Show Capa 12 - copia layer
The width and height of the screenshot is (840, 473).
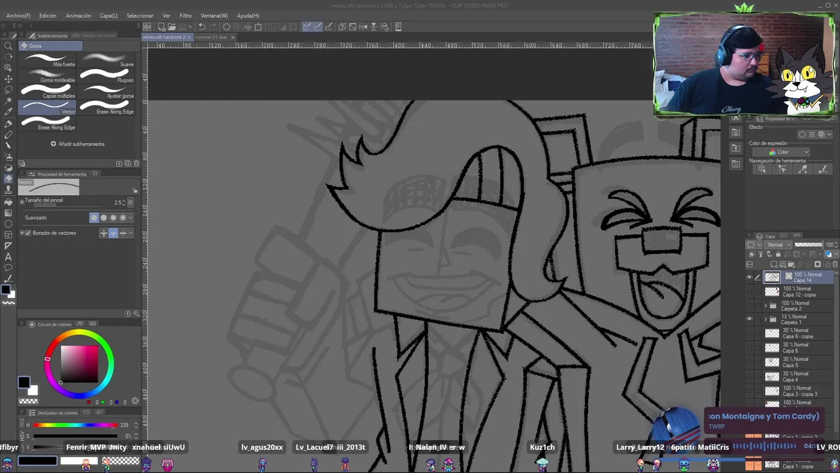tap(749, 291)
